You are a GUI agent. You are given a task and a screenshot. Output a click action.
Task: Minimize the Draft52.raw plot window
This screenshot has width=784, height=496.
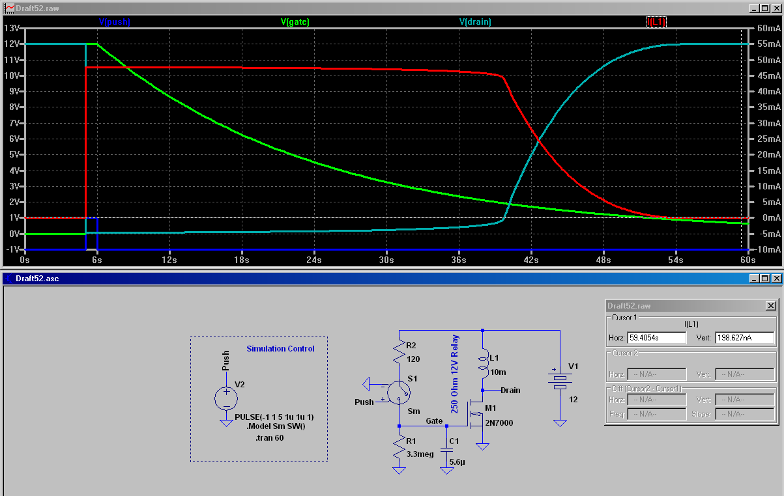(x=754, y=7)
